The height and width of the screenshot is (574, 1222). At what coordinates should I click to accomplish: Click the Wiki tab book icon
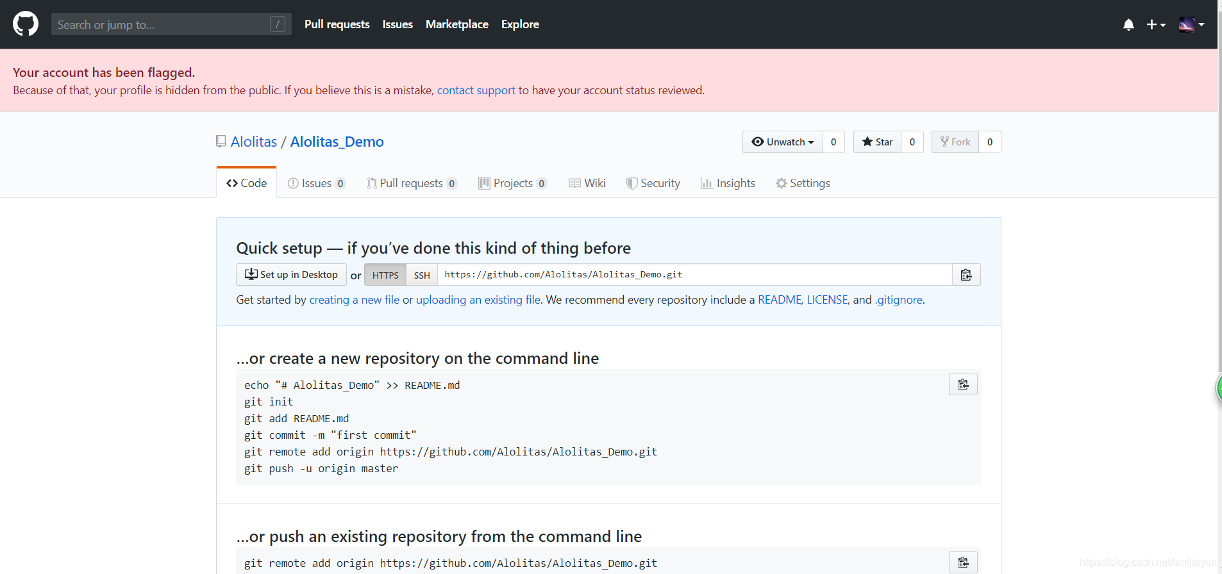pyautogui.click(x=574, y=183)
